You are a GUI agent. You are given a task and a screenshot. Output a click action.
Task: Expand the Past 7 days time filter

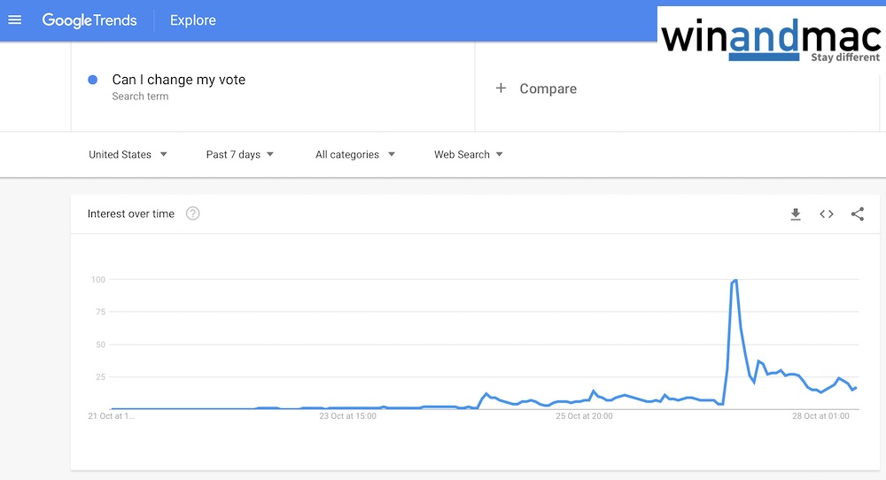click(240, 154)
